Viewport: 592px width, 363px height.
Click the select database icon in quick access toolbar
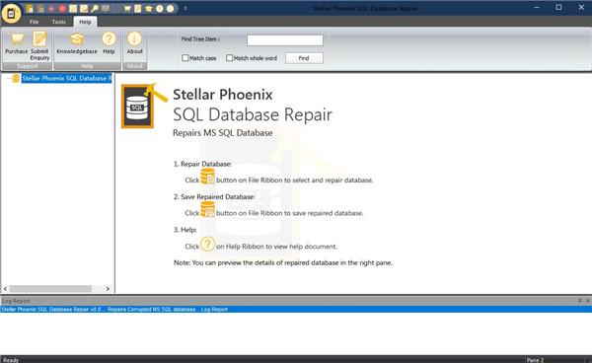pyautogui.click(x=30, y=9)
